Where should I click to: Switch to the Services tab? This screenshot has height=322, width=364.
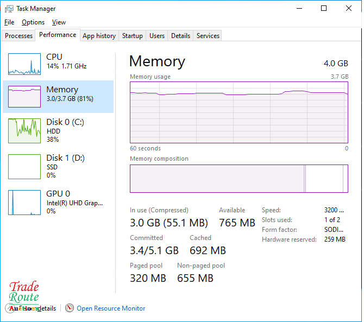208,36
